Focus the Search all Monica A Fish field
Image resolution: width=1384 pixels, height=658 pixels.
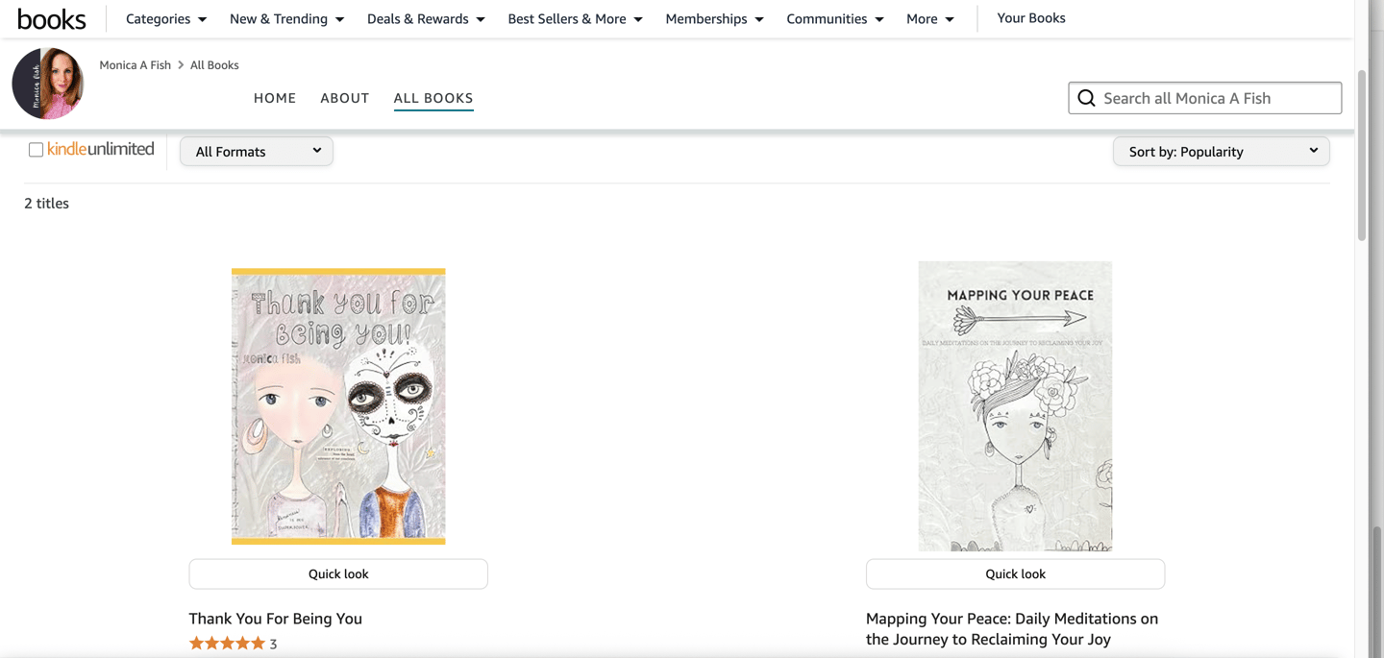[x=1205, y=98]
